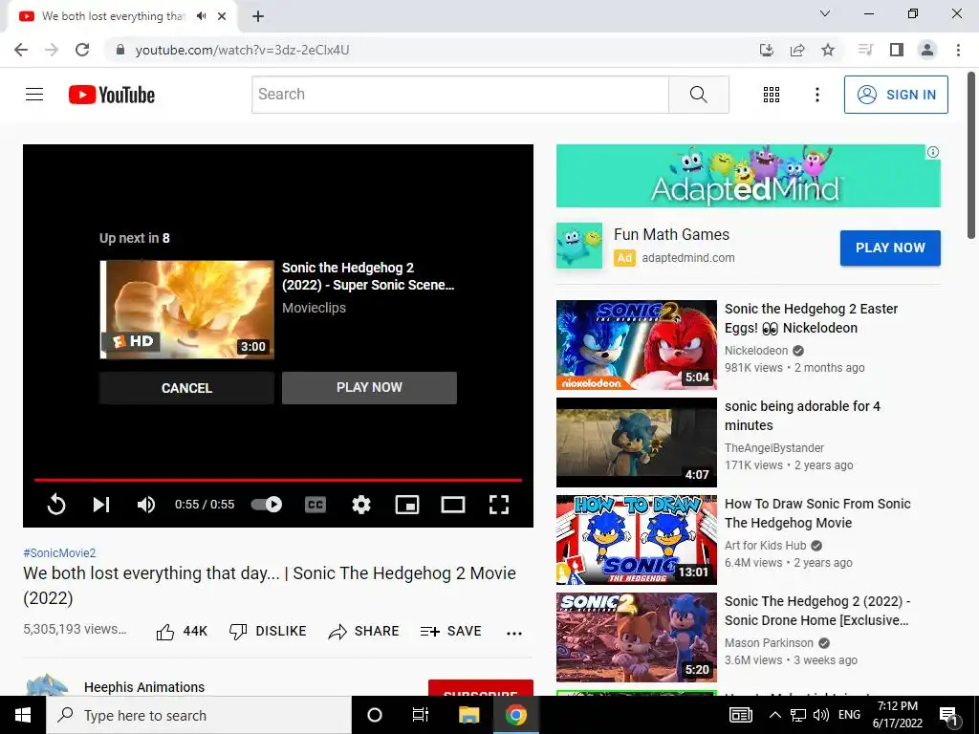Toggle Chrome side panel
The width and height of the screenshot is (979, 734).
click(897, 50)
